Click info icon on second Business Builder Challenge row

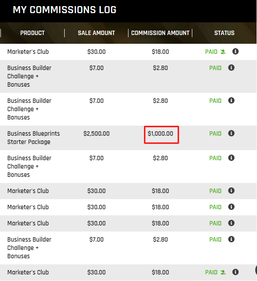click(231, 101)
